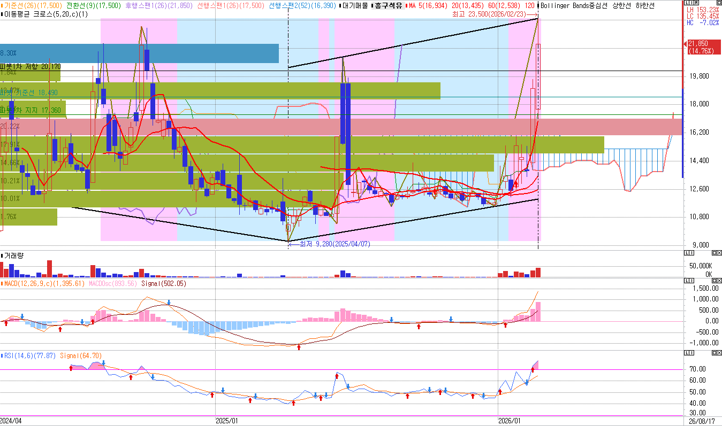Image resolution: width=722 pixels, height=426 pixels.
Task: Click the LC 135.45% readout
Action: (x=702, y=16)
